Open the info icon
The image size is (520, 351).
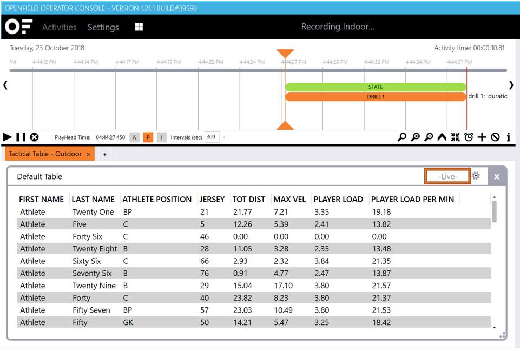click(x=509, y=137)
